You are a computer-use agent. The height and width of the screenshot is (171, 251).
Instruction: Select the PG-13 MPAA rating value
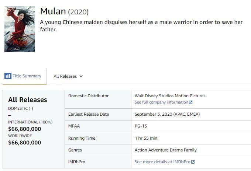click(141, 126)
